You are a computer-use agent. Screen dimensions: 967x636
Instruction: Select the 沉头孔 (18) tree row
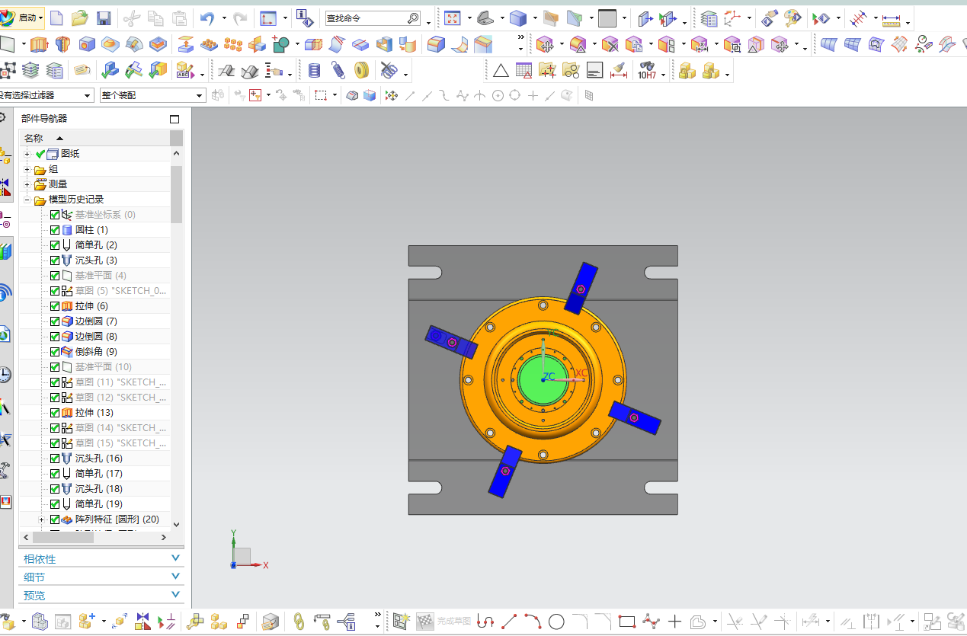(x=94, y=489)
